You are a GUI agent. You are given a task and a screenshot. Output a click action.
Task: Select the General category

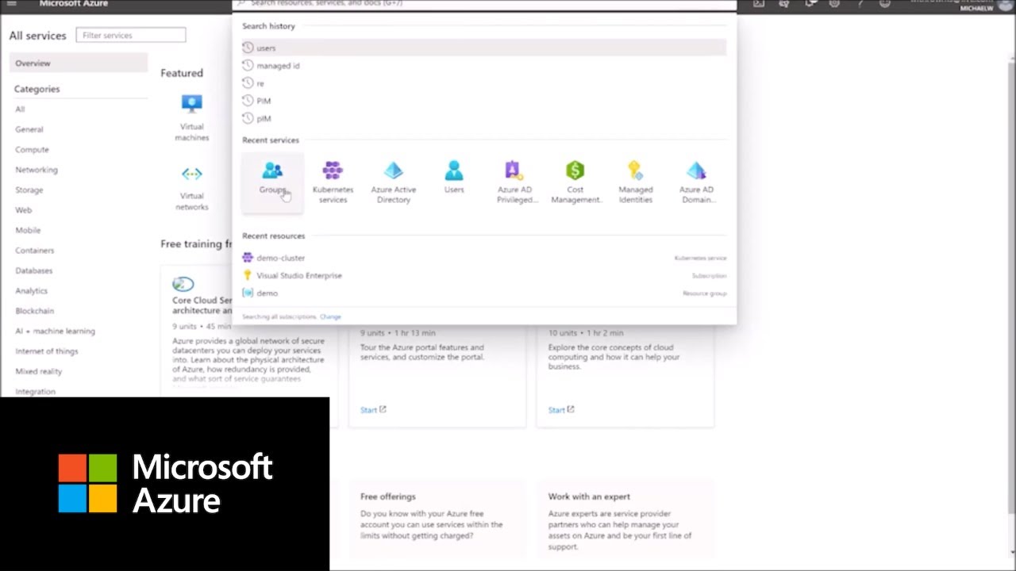coord(29,129)
